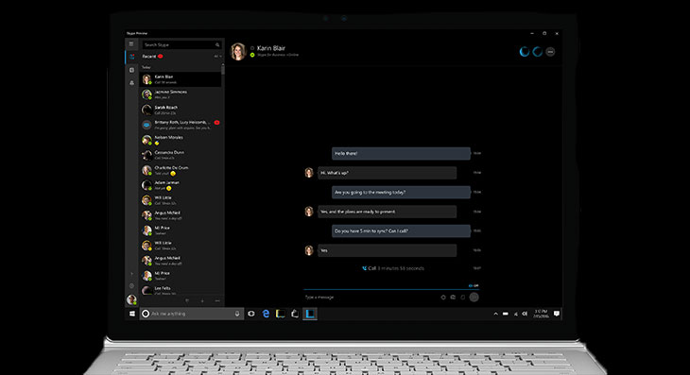Click Karin Blair name in chat header
The image size is (690, 375).
click(271, 48)
